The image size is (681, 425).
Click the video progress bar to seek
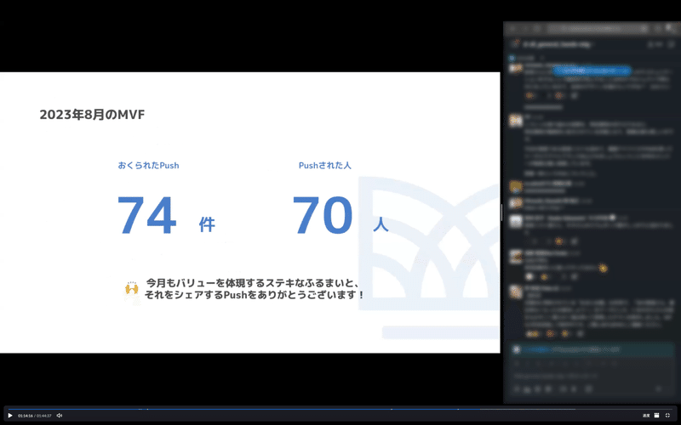pos(340,409)
